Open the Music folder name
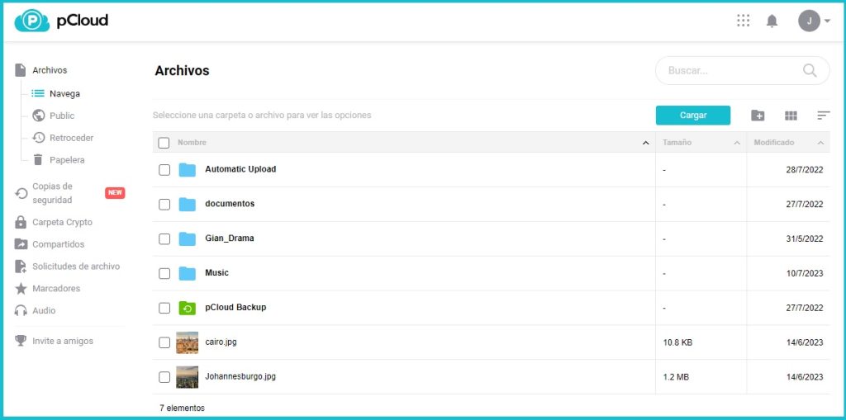The image size is (846, 420). tap(217, 273)
